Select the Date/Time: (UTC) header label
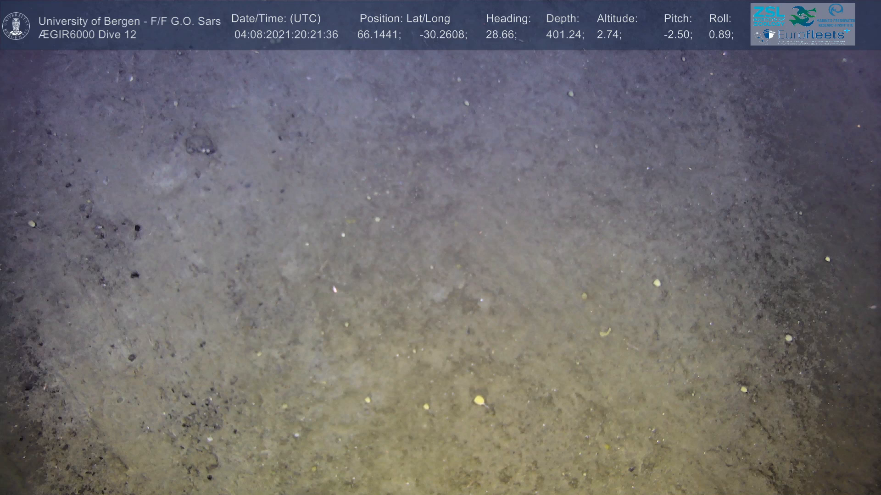Viewport: 881px width, 495px height. click(276, 18)
